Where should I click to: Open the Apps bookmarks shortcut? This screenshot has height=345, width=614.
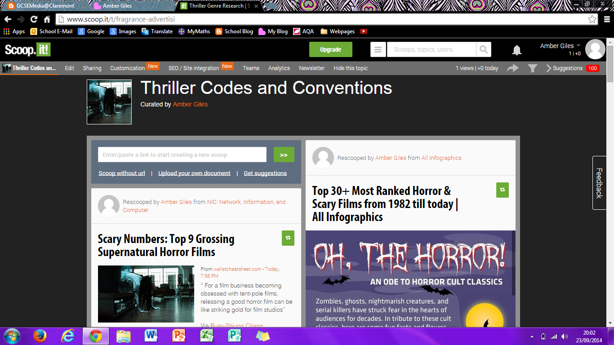pos(14,31)
